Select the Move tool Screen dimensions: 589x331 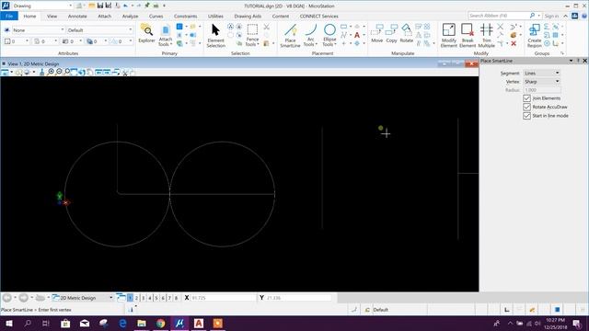tap(376, 34)
